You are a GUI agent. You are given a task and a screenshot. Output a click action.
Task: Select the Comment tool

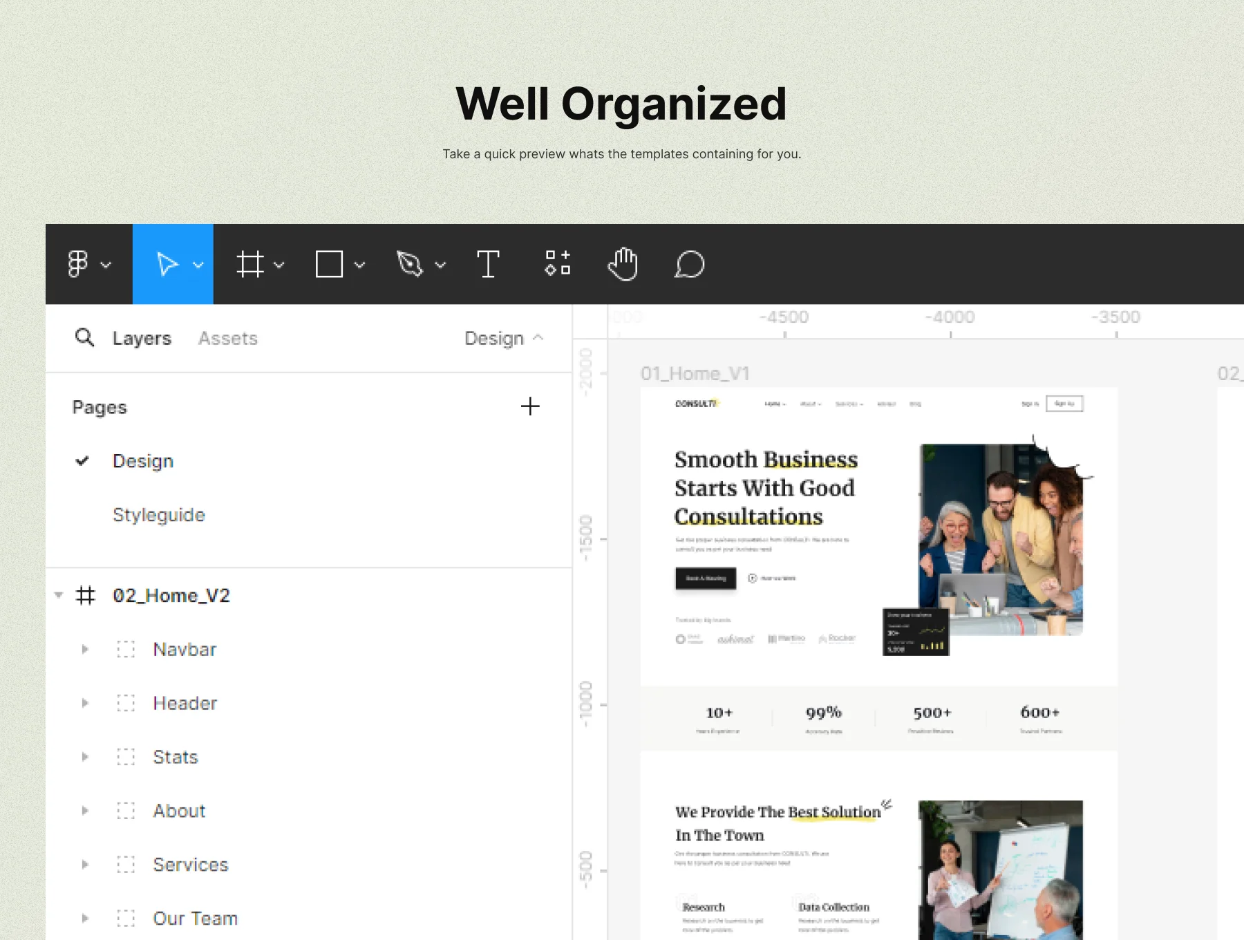(x=689, y=264)
